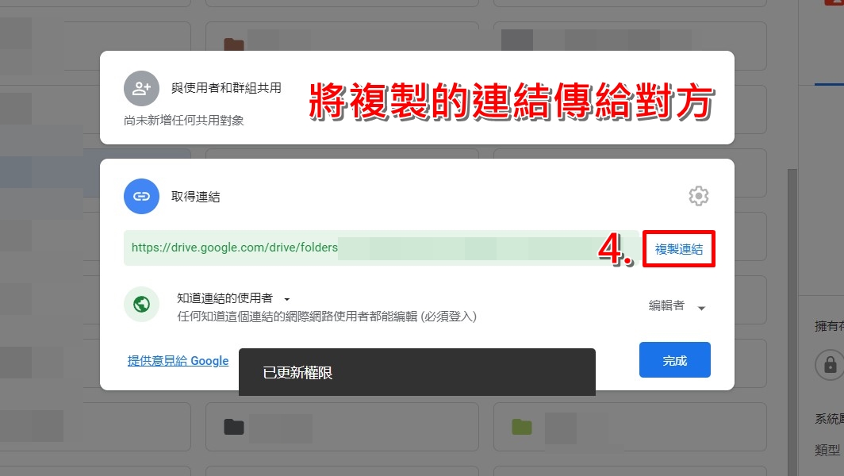
Task: Click the dropdown arrow next to 編輯者
Action: (701, 308)
